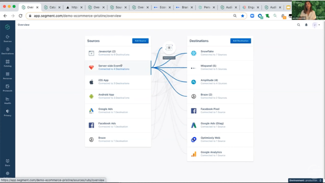Click the Javascript source icon
The image size is (325, 183).
click(x=91, y=53)
